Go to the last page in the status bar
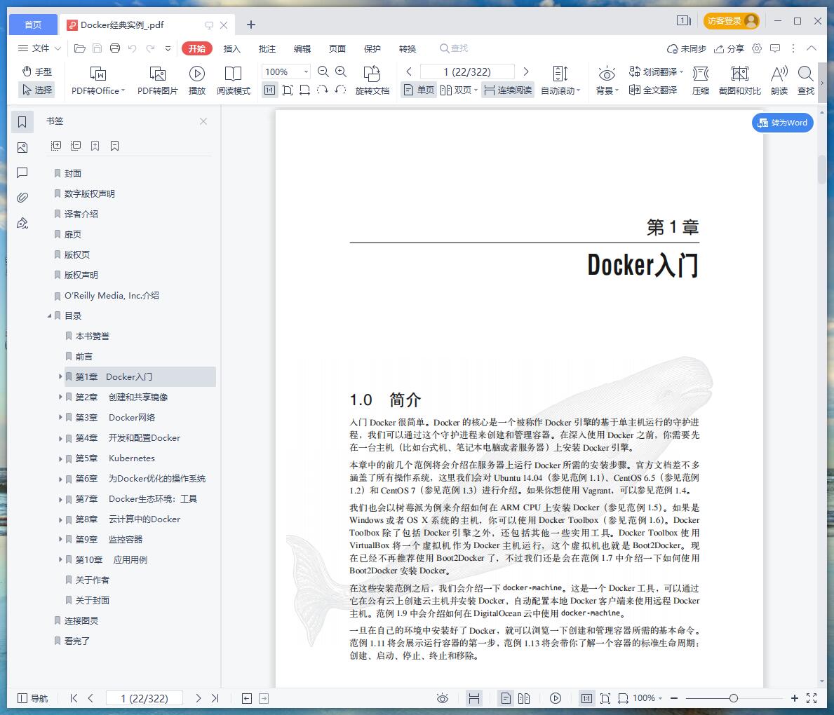834x715 pixels. coord(215,698)
